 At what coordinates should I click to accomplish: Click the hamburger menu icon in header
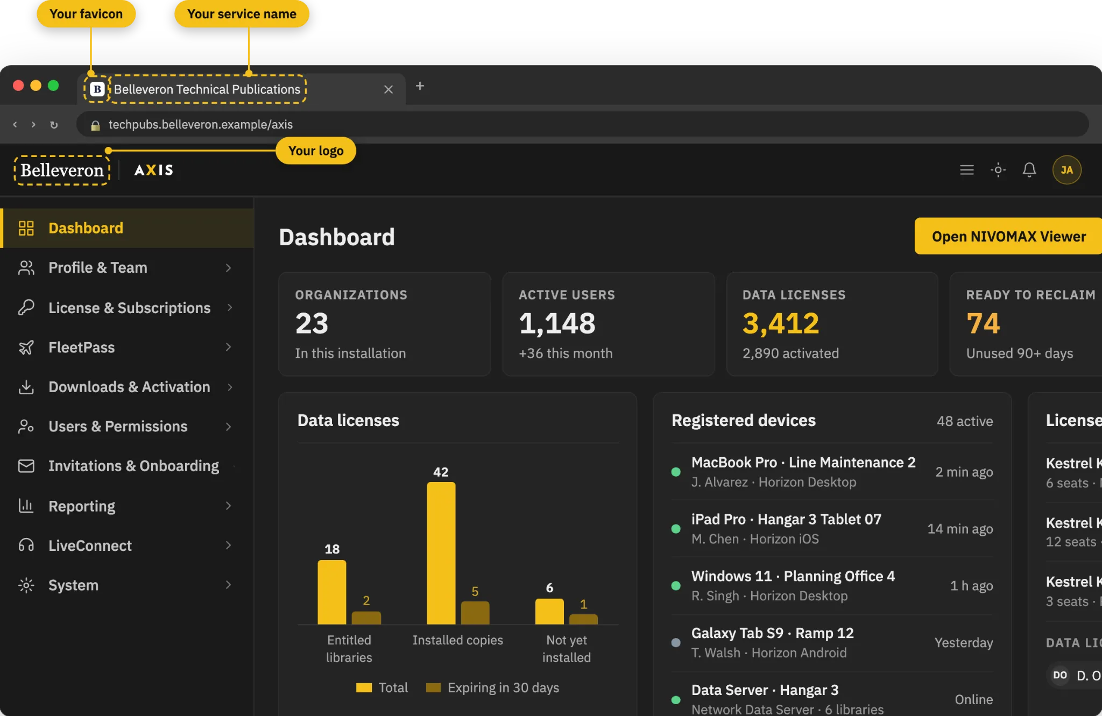[x=966, y=170]
